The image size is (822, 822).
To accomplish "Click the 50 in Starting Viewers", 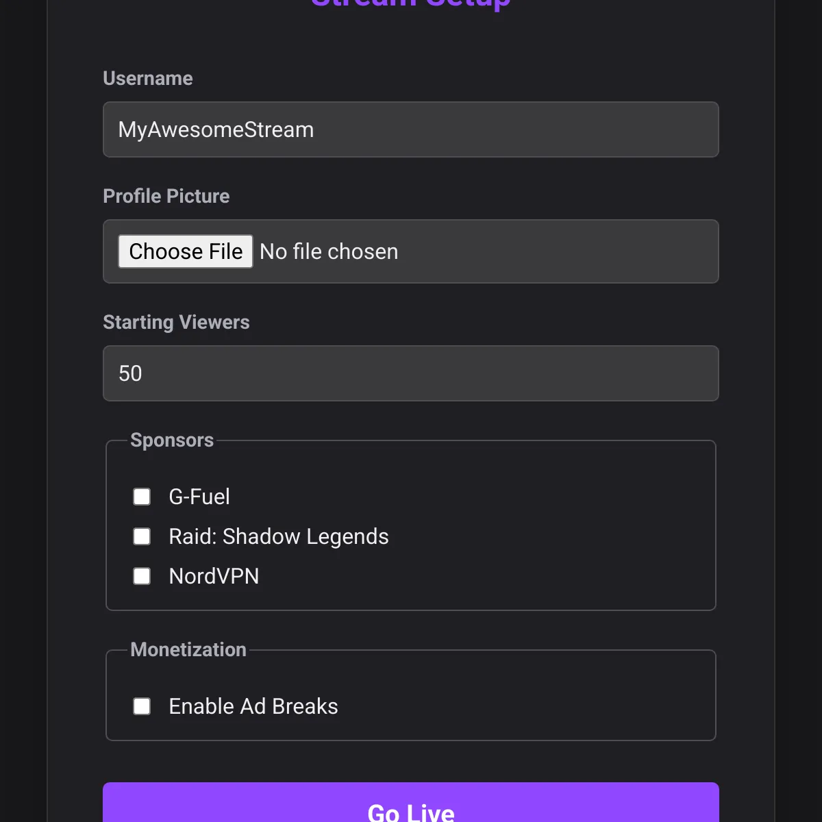I will click(x=129, y=373).
